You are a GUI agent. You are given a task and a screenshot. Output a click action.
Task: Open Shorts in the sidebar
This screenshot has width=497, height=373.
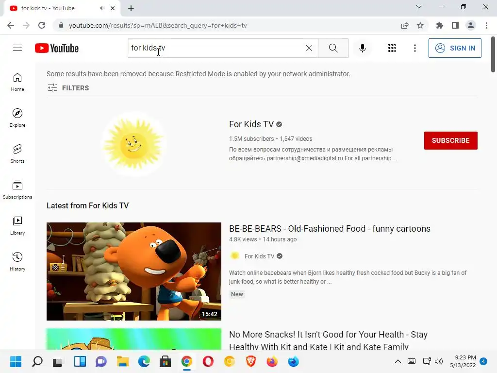pyautogui.click(x=17, y=154)
